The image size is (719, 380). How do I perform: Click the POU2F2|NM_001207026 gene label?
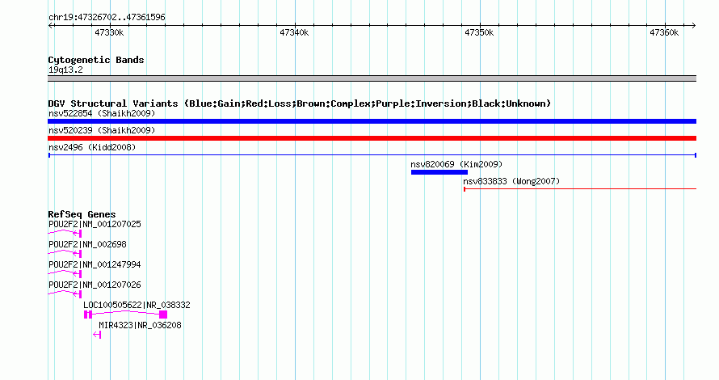point(95,285)
